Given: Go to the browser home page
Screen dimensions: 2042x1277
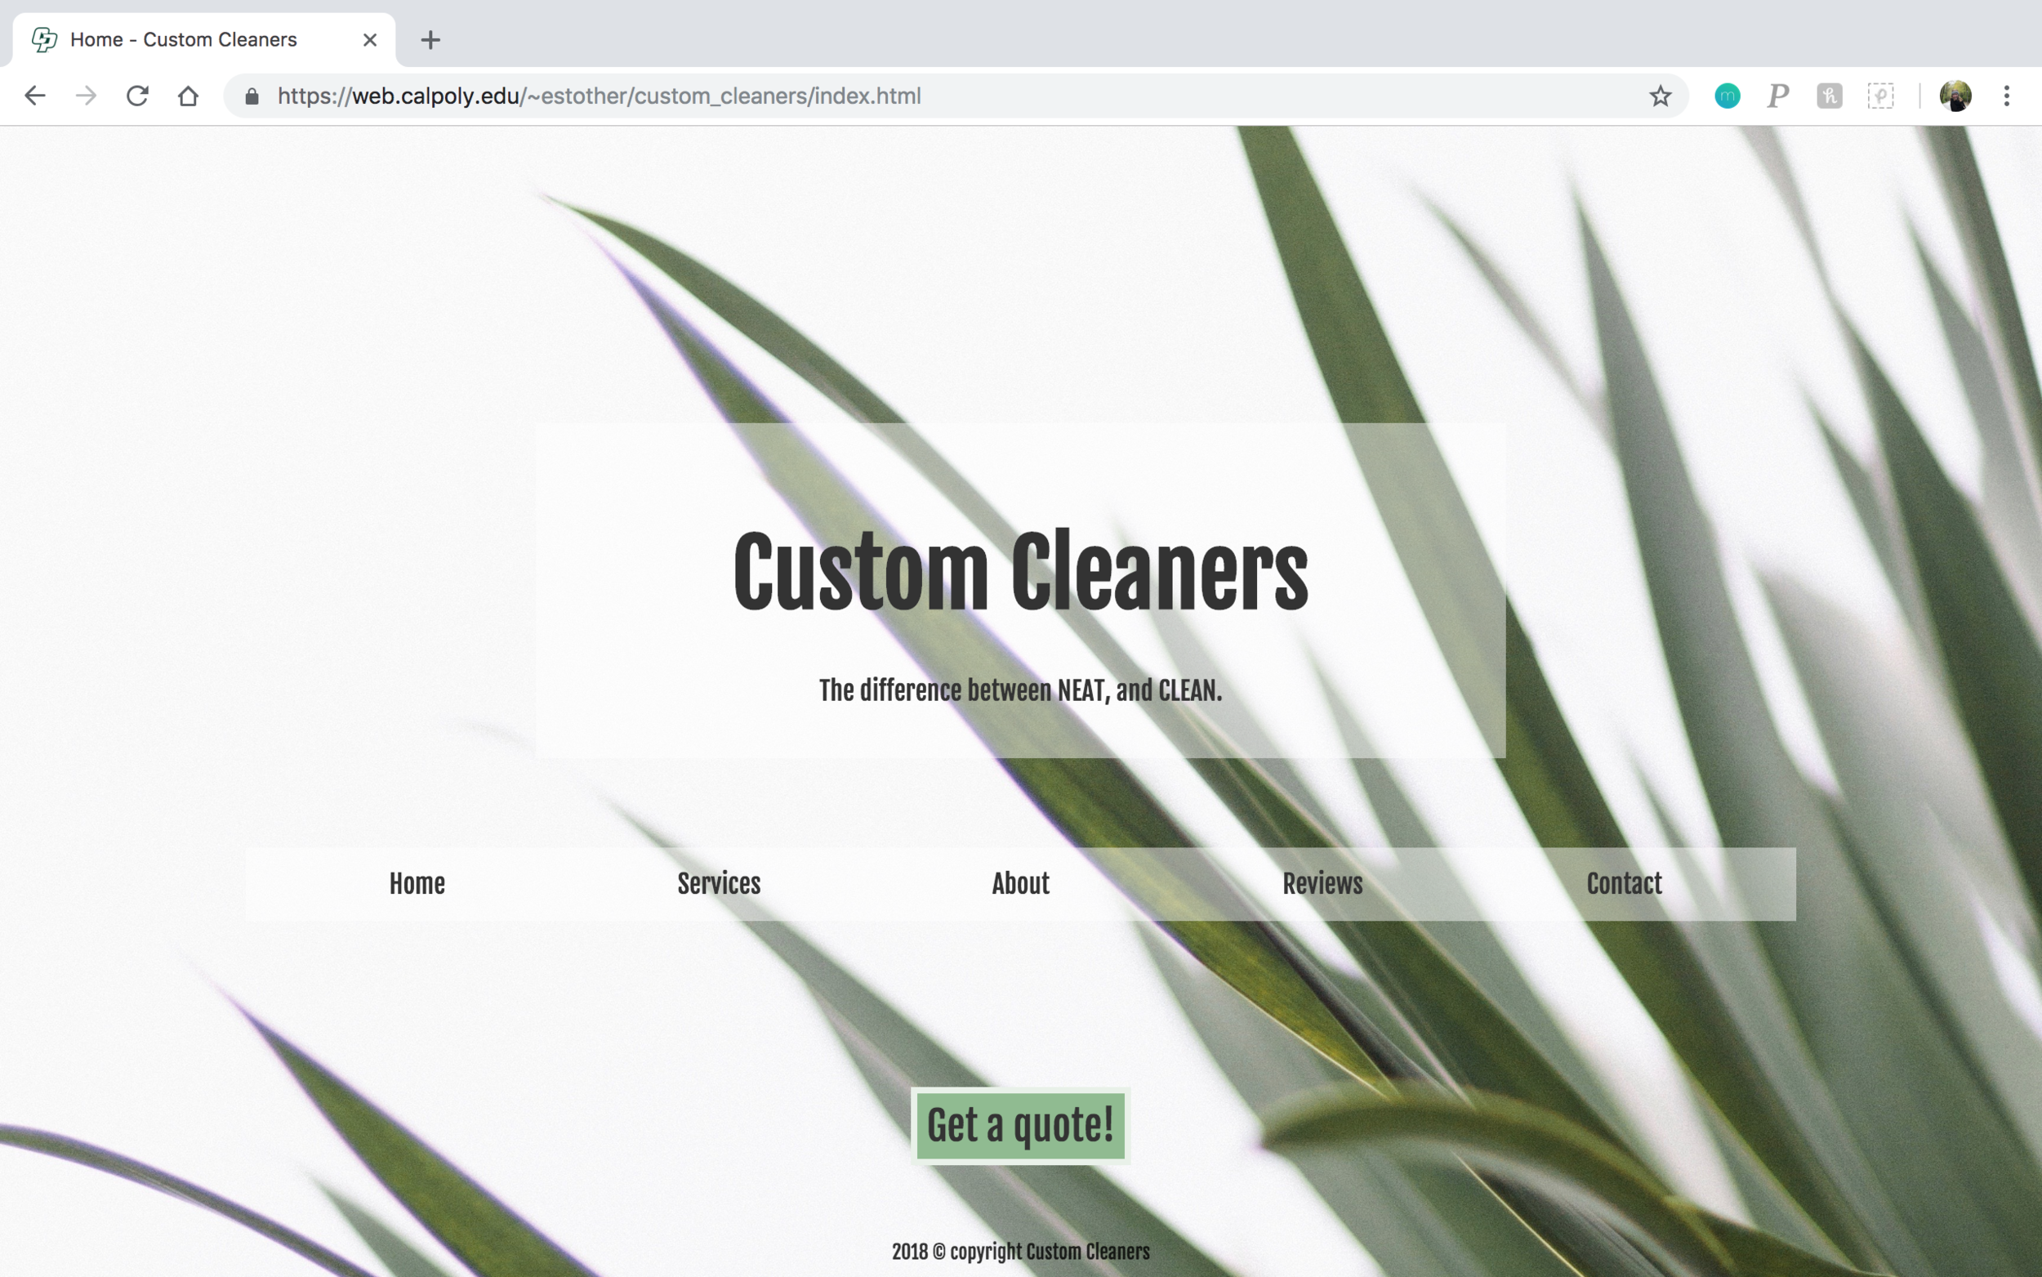Looking at the screenshot, I should tap(188, 96).
